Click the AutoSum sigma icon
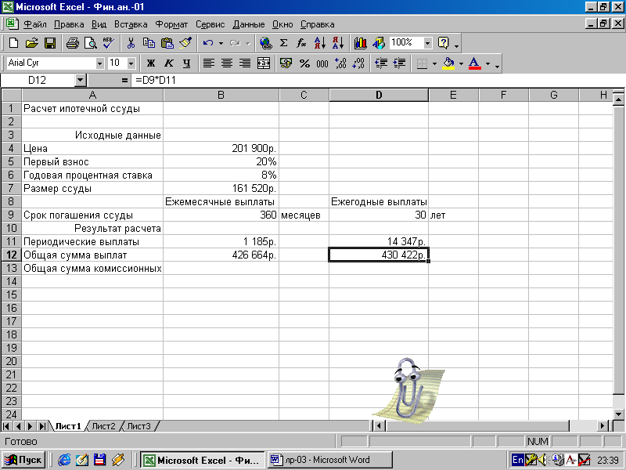 tap(283, 43)
